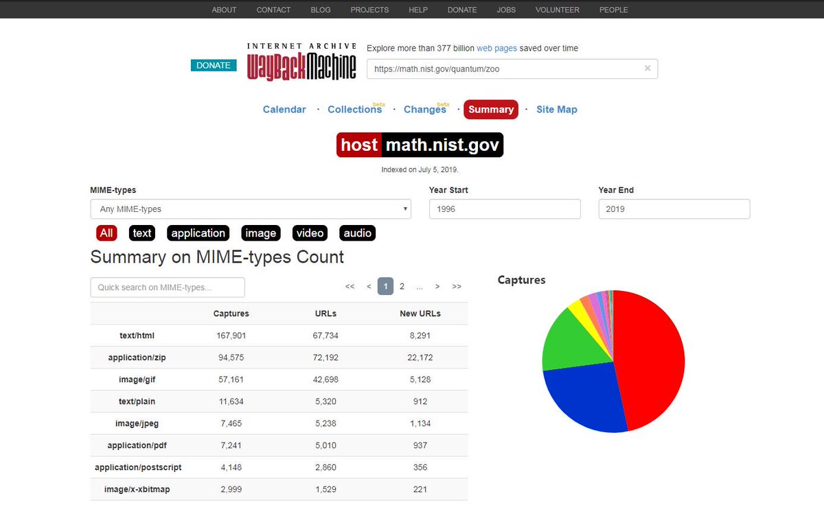Open HELP in top navigation

pos(418,10)
